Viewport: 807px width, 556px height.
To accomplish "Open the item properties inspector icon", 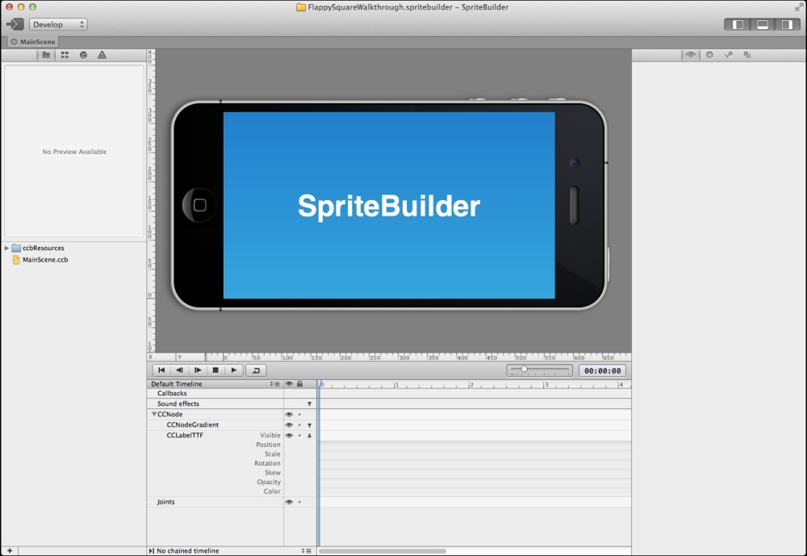I will coord(691,55).
